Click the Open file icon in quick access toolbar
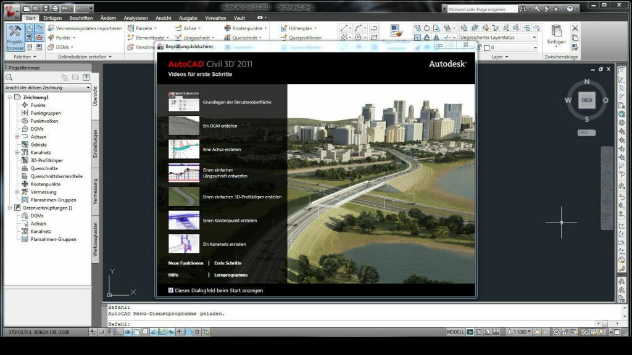Screen dimensions: 632x355 (36, 8)
